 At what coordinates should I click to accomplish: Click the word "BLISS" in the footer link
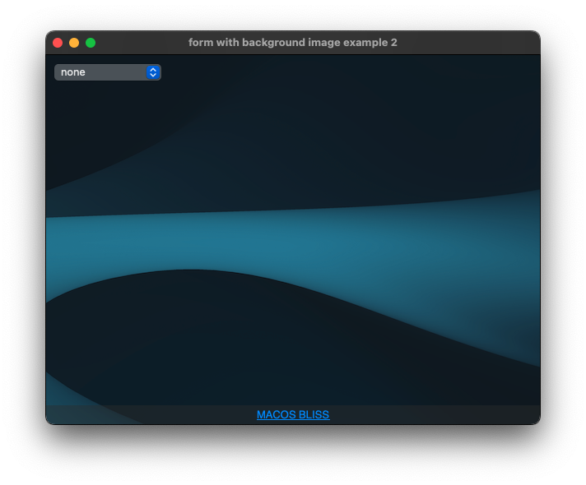(x=314, y=415)
